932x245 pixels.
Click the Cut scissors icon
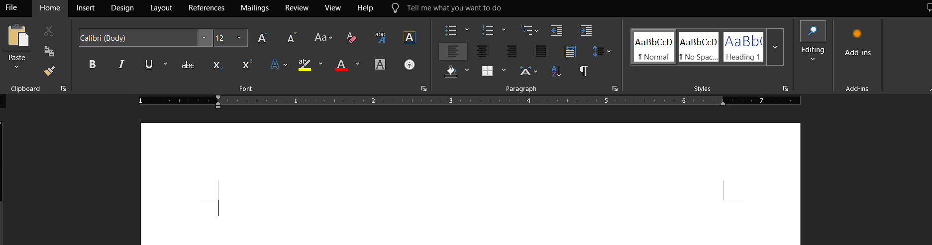(49, 31)
